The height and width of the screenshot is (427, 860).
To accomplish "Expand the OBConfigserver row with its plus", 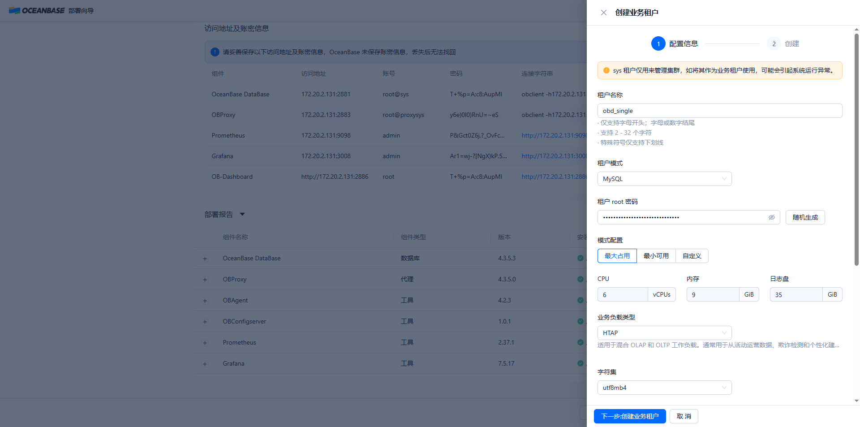I will (x=205, y=322).
